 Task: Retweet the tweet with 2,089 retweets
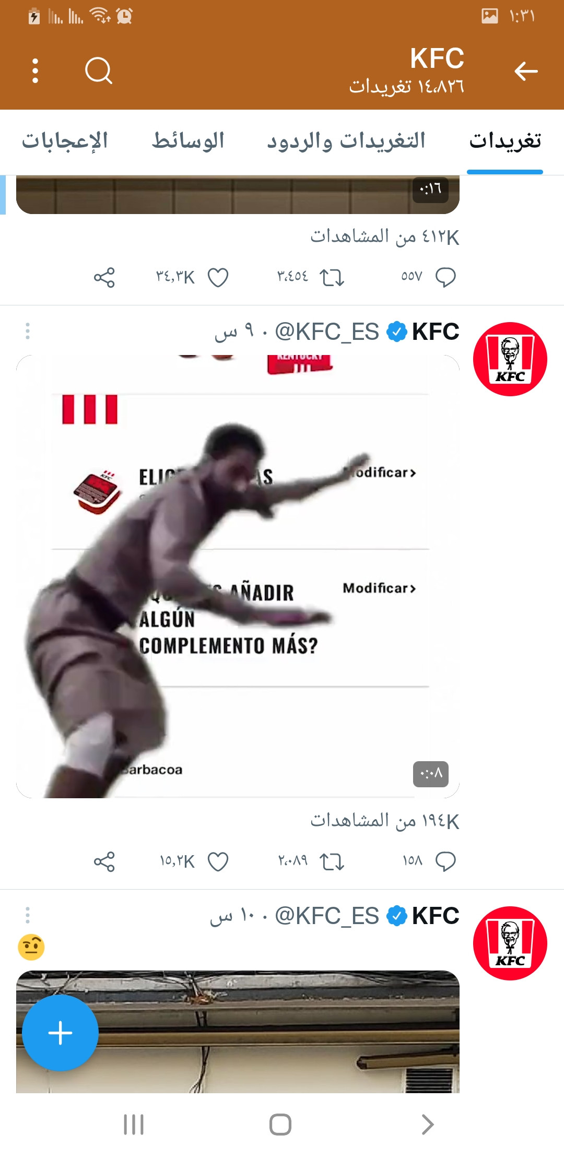point(332,861)
